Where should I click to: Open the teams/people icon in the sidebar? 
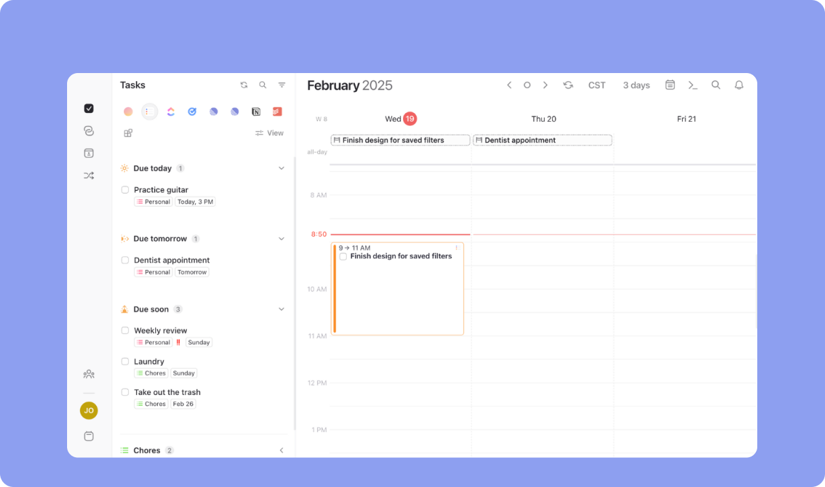89,373
